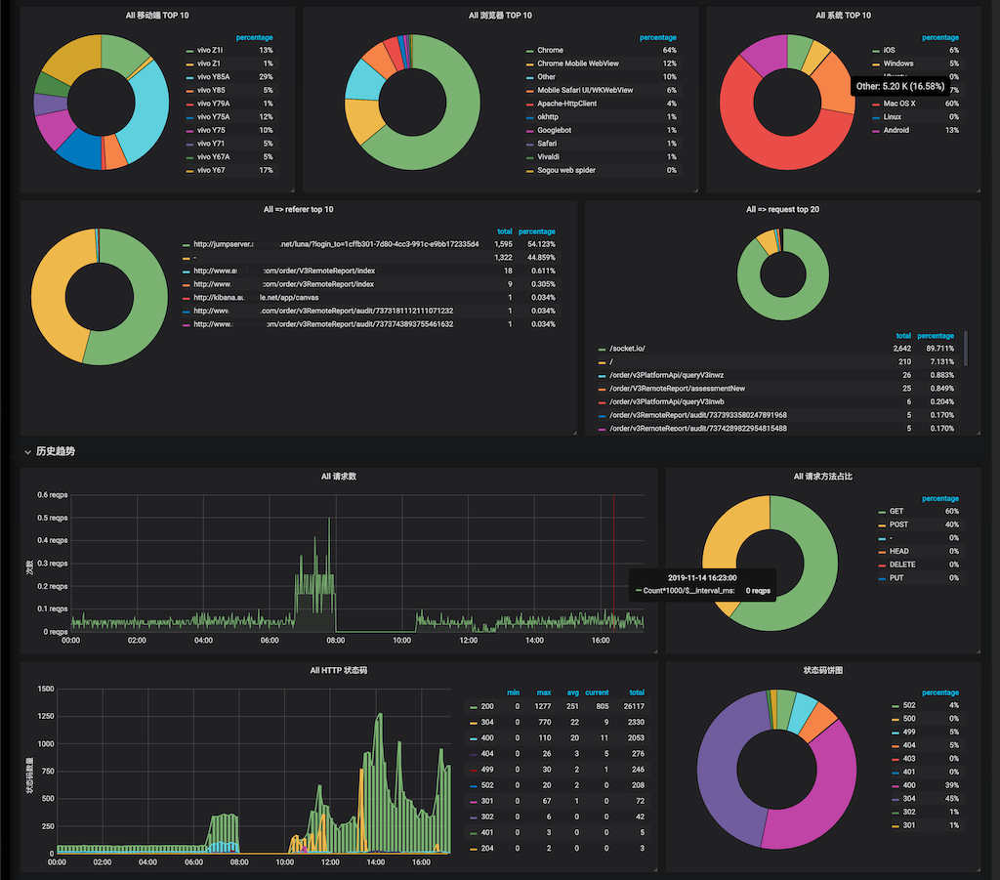
Task: Toggle the Android legend entry
Action: (x=896, y=130)
